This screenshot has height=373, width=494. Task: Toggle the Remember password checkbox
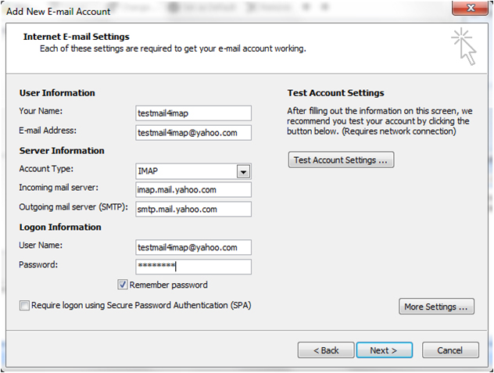(122, 285)
